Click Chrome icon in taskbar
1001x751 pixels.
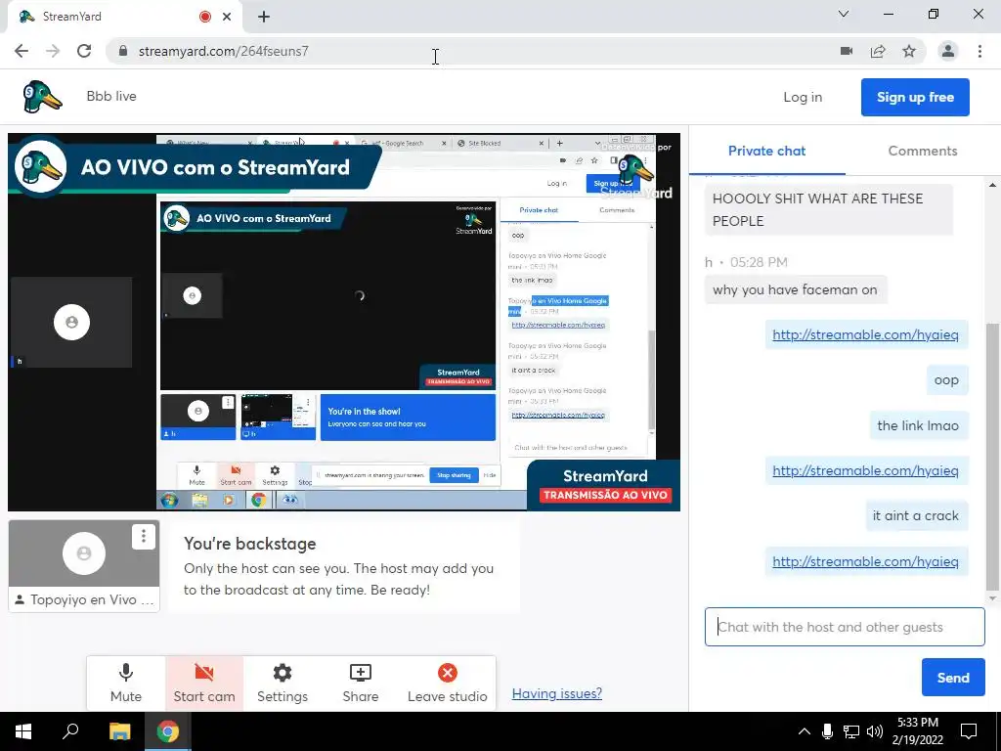(x=168, y=731)
